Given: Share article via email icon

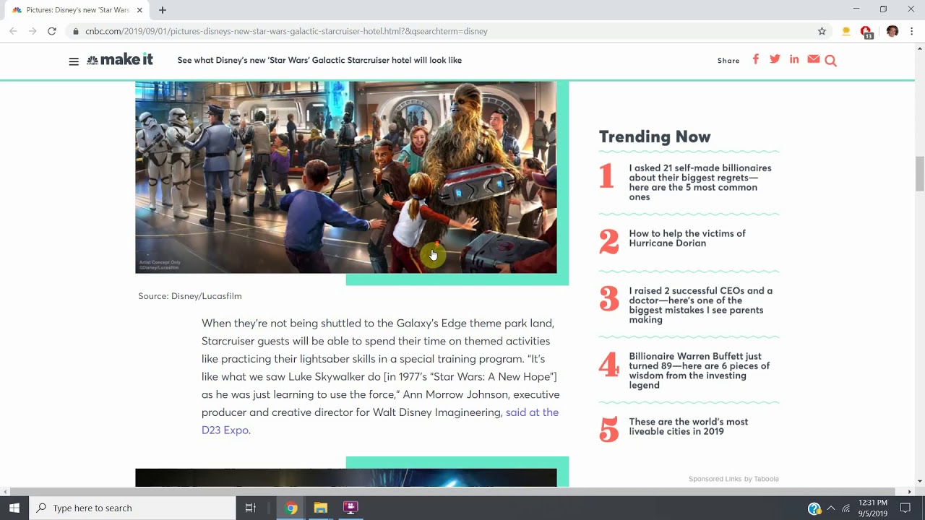Looking at the screenshot, I should point(813,59).
